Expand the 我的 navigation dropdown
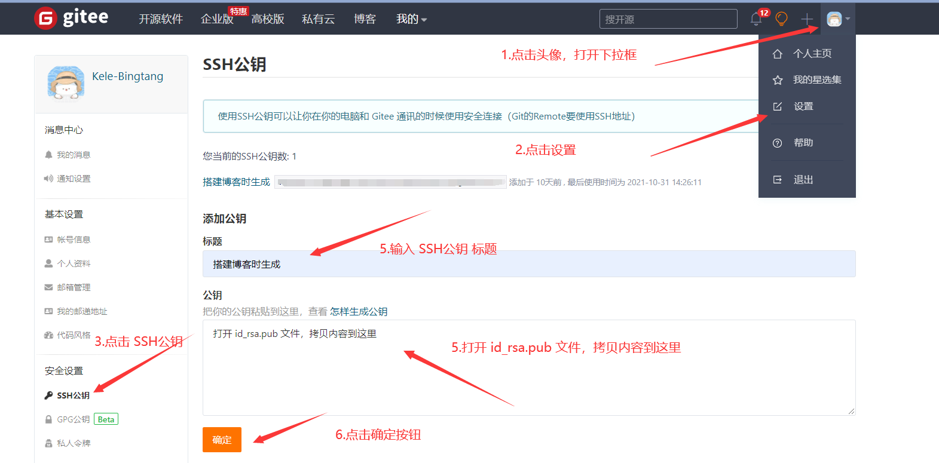This screenshot has width=939, height=463. pyautogui.click(x=411, y=19)
